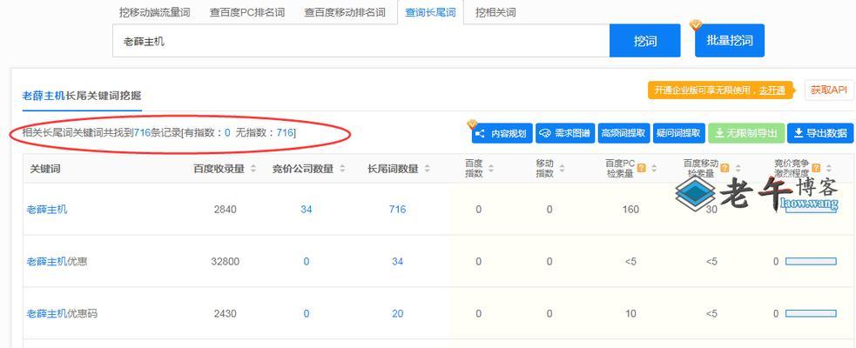Click the 批量挖词 button

tap(730, 40)
